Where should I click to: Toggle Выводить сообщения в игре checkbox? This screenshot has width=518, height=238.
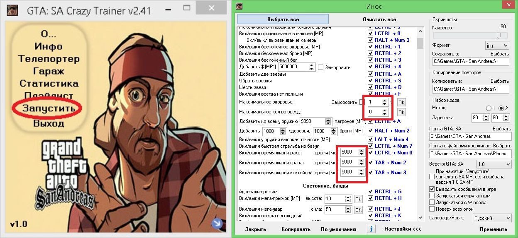point(432,189)
